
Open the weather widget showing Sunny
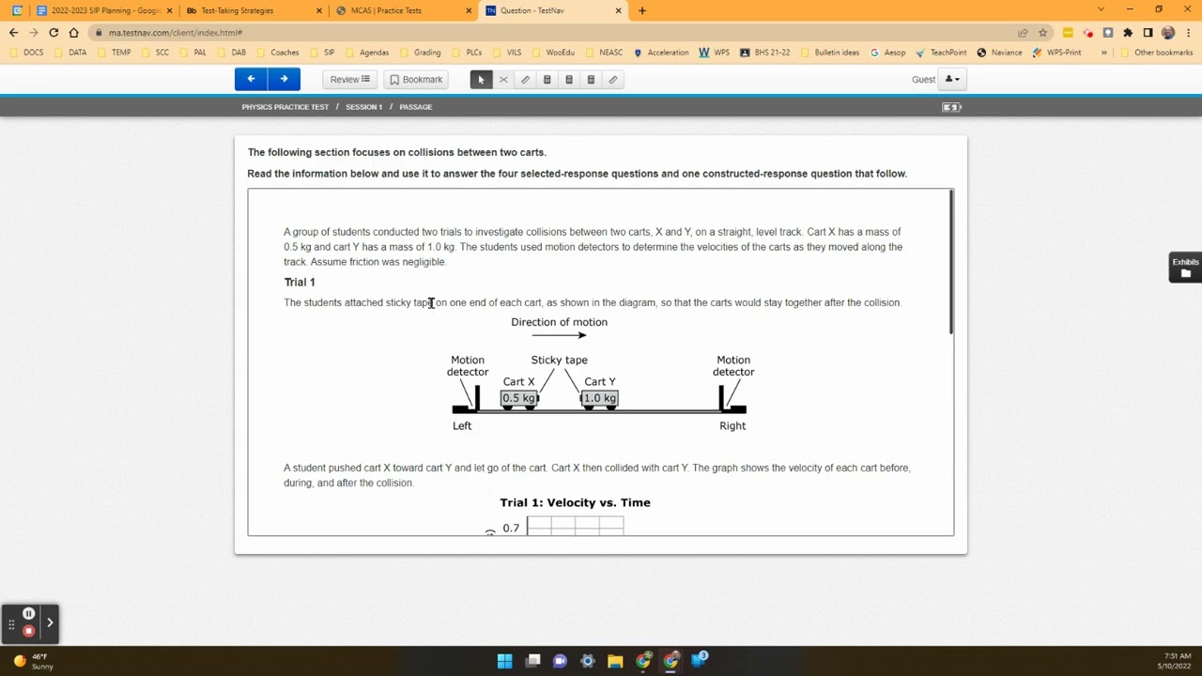32,661
